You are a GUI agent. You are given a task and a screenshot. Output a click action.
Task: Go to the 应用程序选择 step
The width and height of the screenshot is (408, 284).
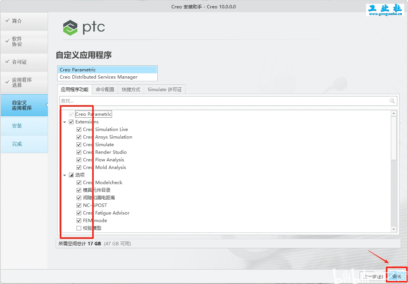pos(24,82)
